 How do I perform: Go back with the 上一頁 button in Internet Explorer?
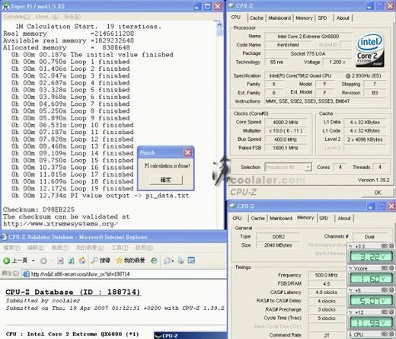tap(15, 261)
